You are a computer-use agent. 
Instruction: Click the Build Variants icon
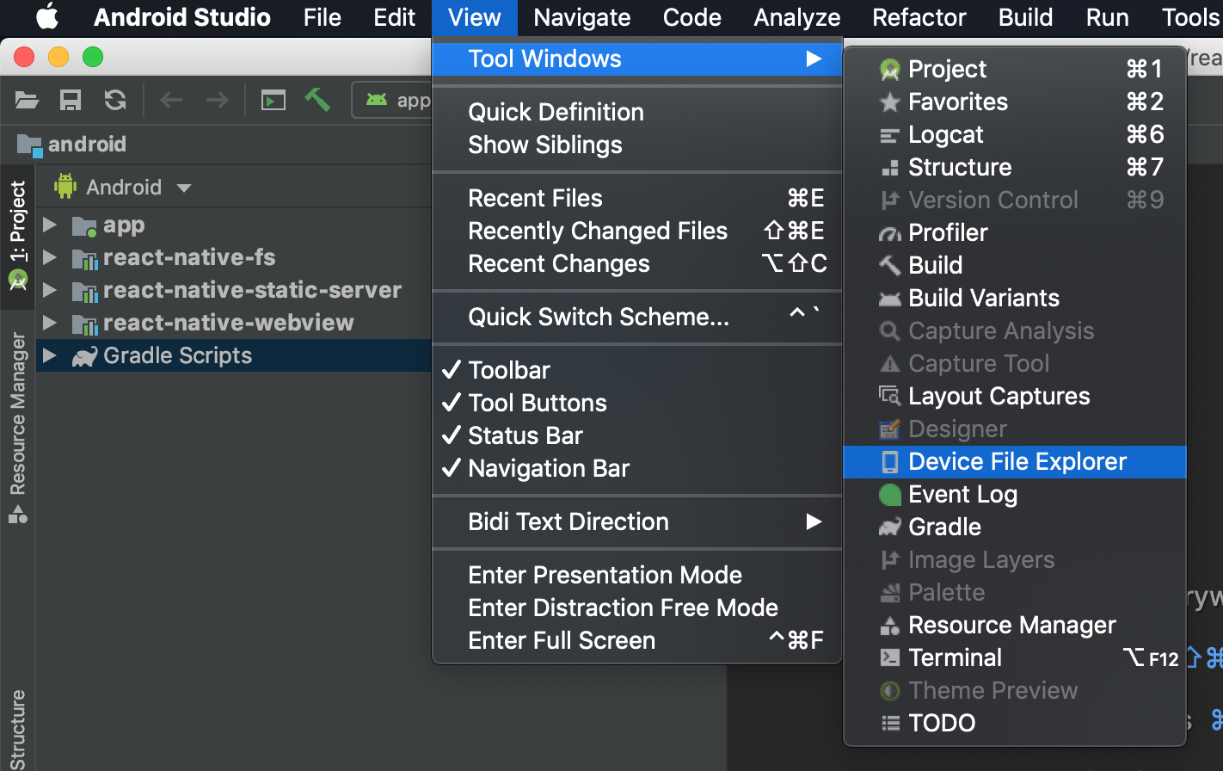[889, 299]
